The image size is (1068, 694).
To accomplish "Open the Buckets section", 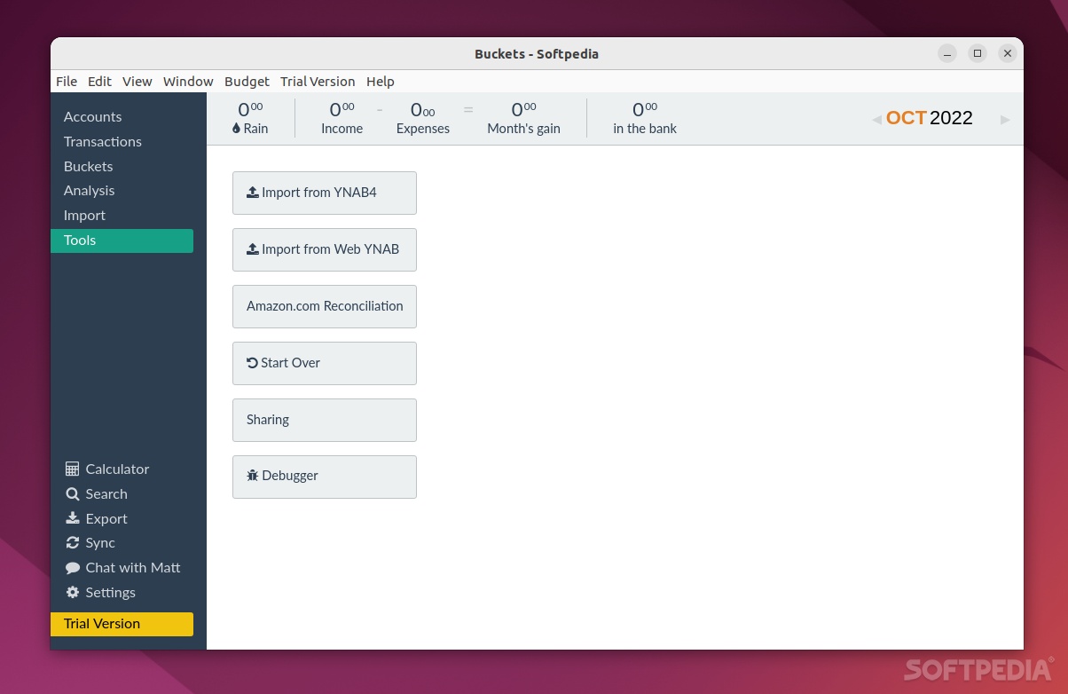I will click(88, 166).
